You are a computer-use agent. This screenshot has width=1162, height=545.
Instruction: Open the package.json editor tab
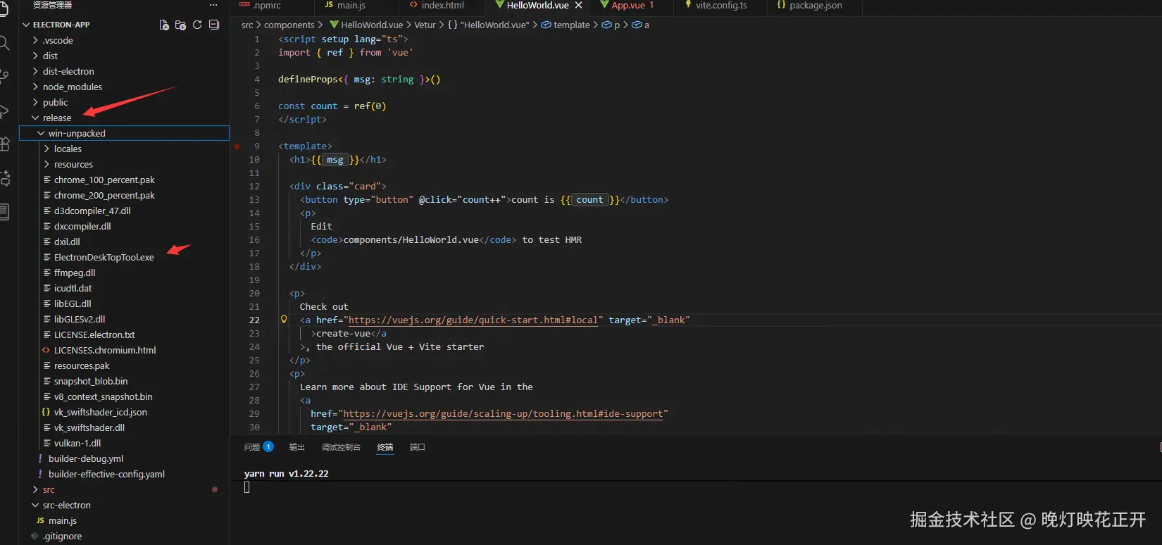point(815,5)
